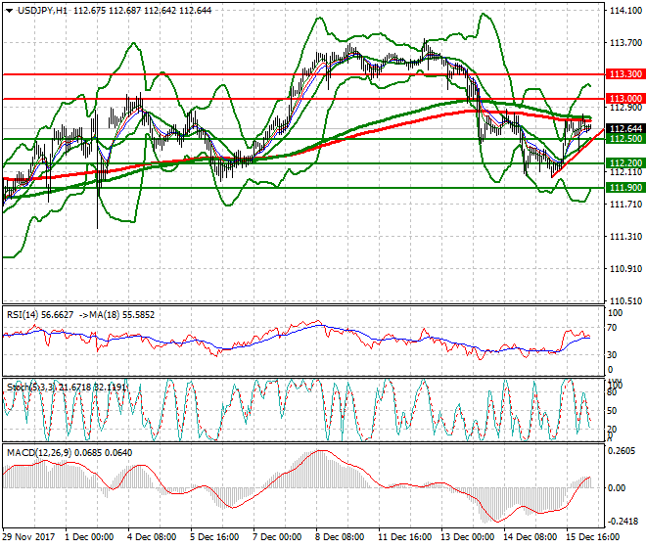The height and width of the screenshot is (548, 646).
Task: Select the 29 Nov 2017 date label
Action: pyautogui.click(x=28, y=537)
